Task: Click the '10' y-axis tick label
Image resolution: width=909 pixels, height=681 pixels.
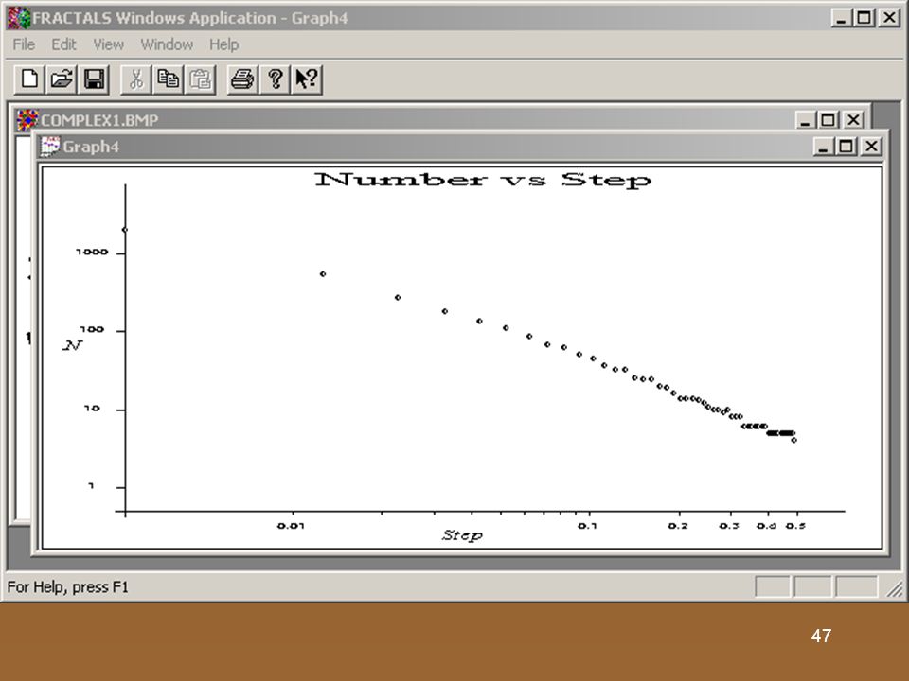Action: tap(92, 409)
